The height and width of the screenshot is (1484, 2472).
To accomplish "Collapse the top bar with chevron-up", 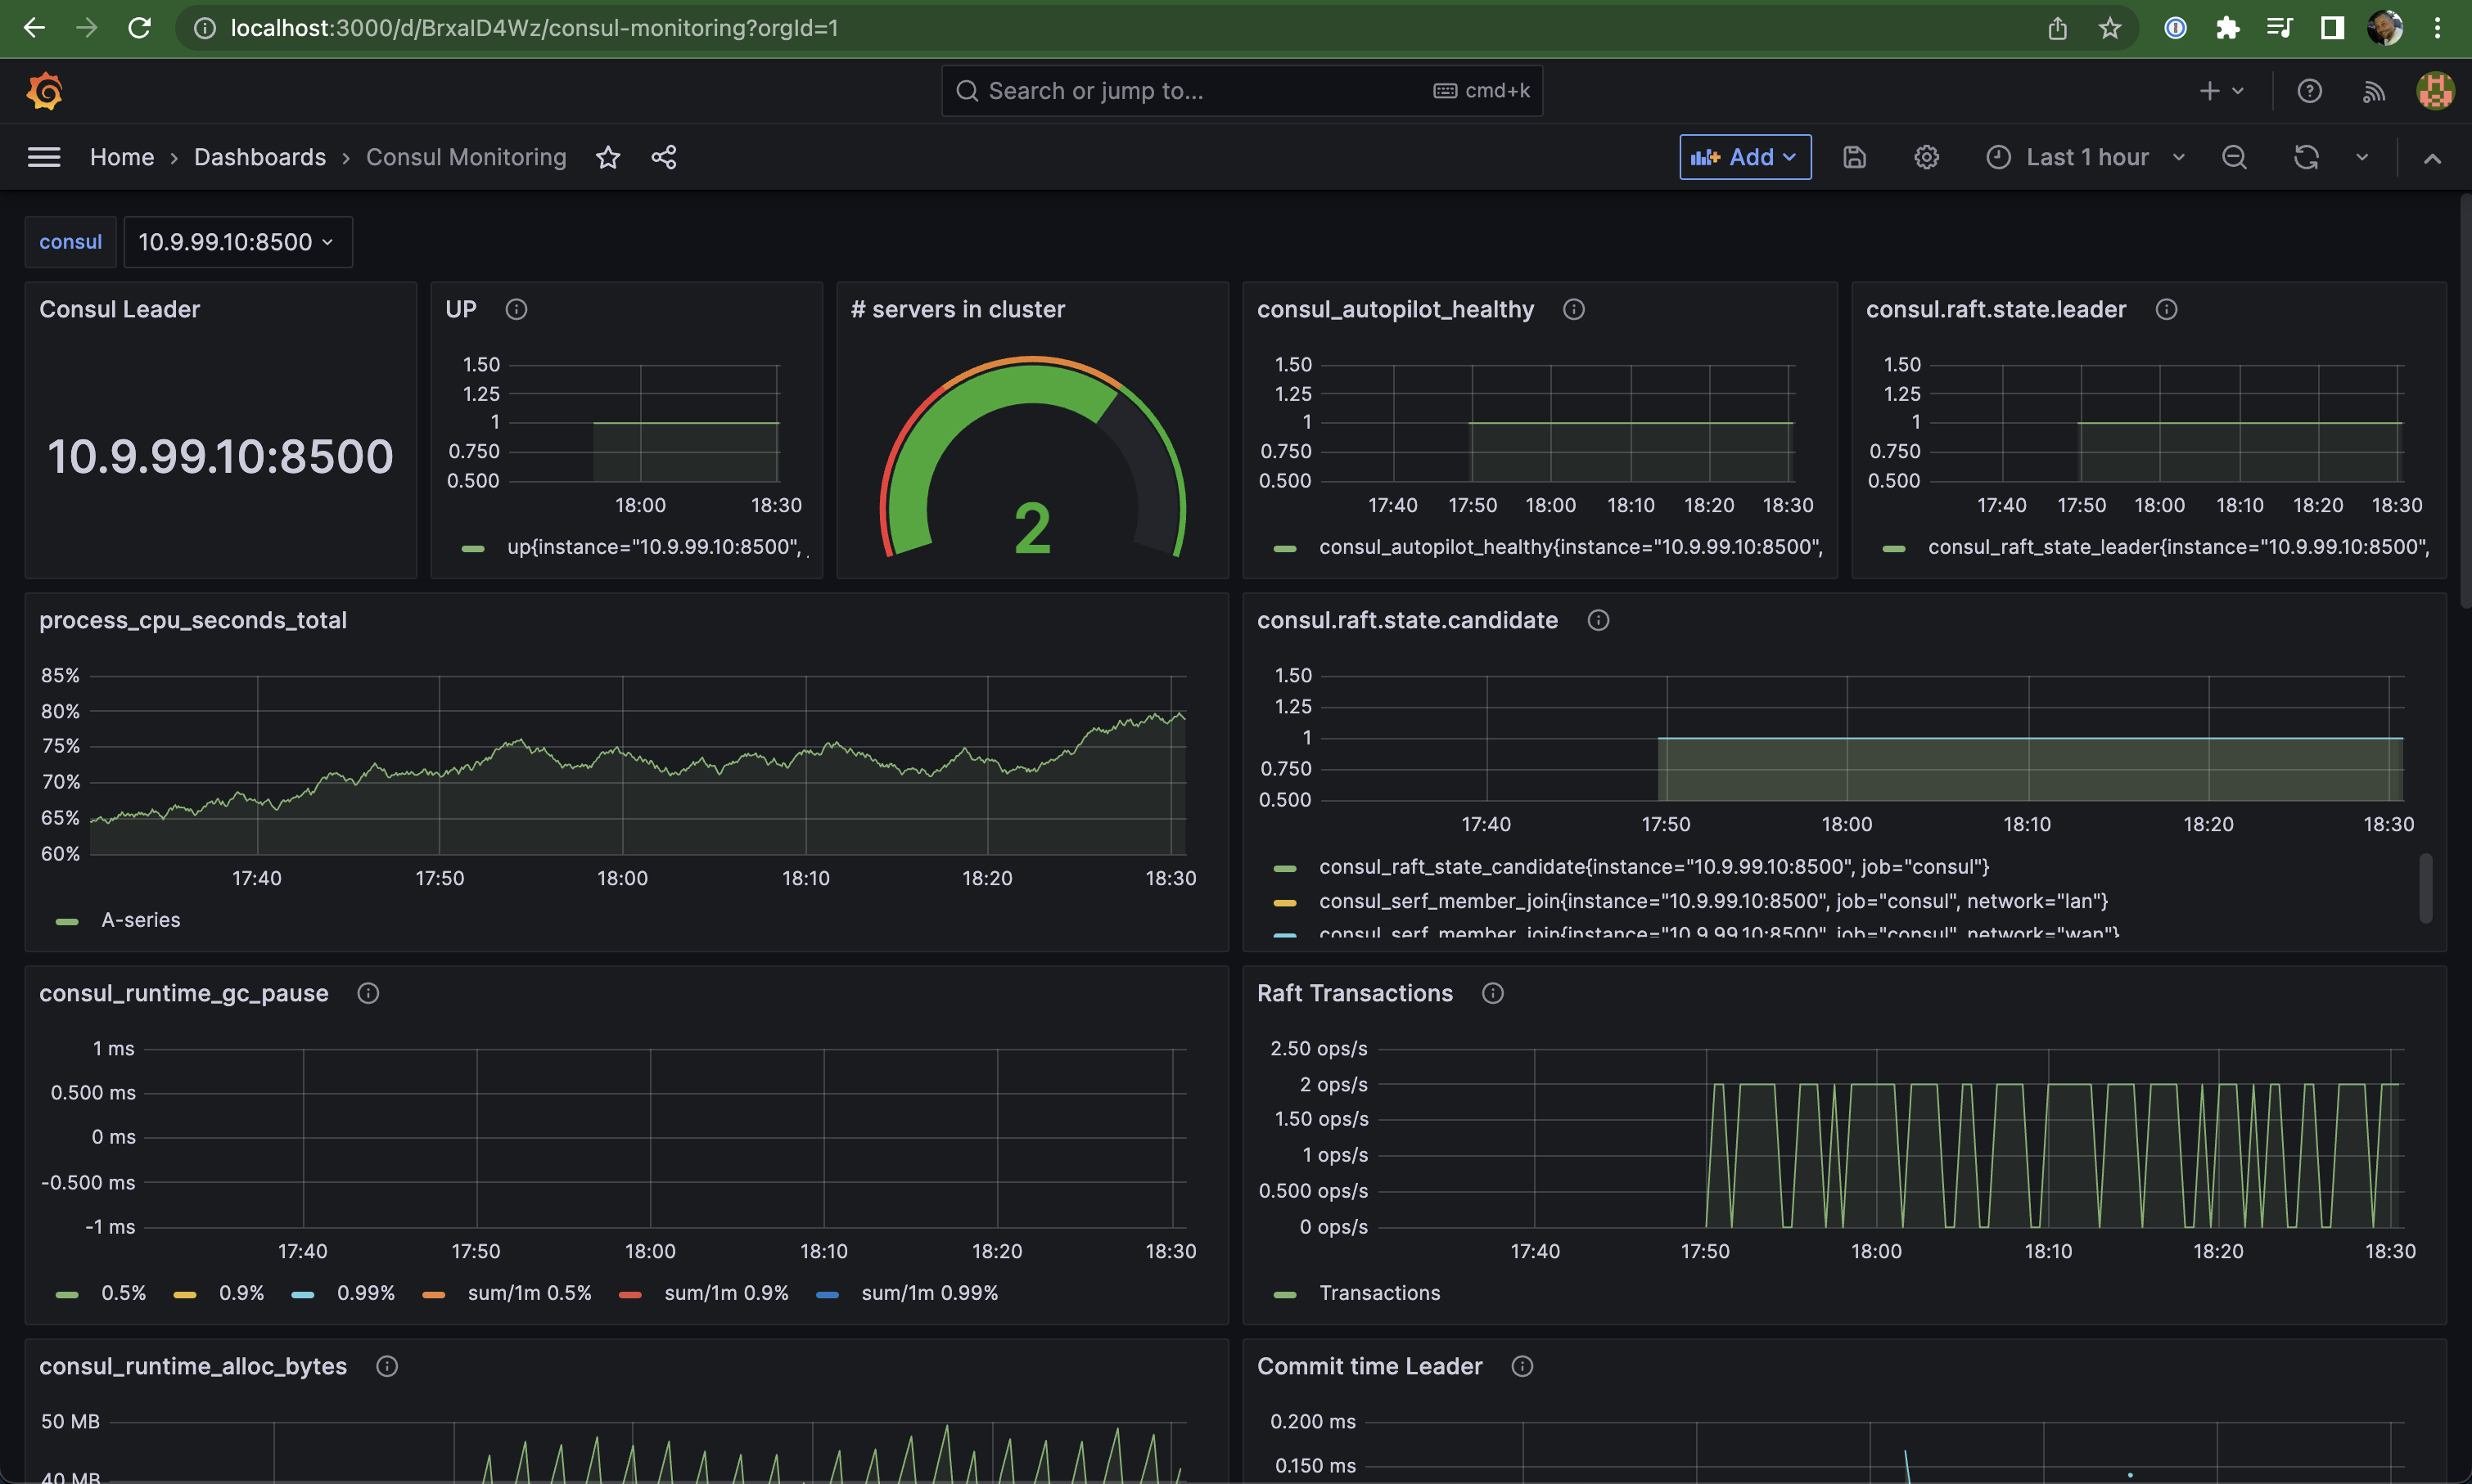I will click(2432, 158).
